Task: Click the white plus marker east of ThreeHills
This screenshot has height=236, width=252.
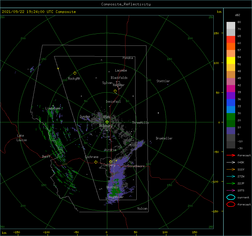Action: [158, 113]
